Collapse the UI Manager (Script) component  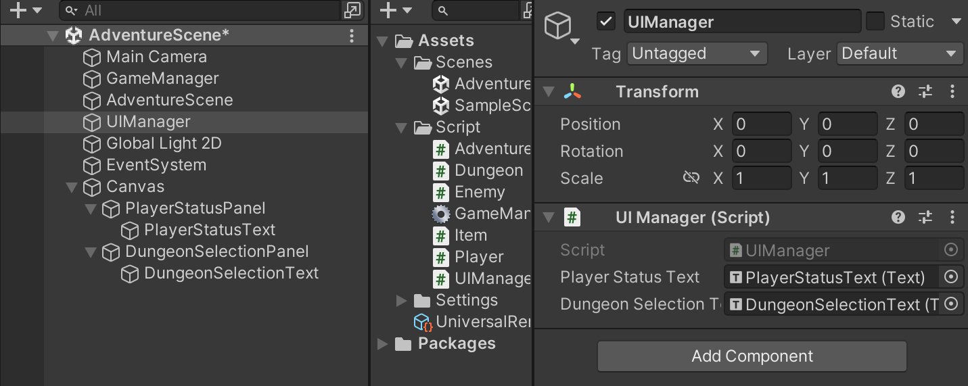(549, 218)
